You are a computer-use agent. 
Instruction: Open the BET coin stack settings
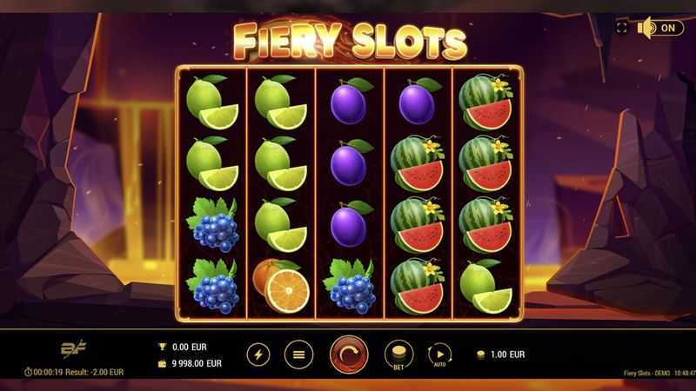tap(398, 355)
